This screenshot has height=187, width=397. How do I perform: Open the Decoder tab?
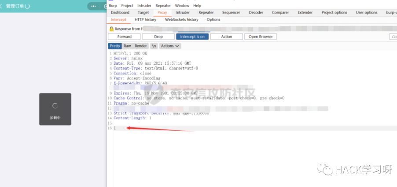tap(256, 12)
